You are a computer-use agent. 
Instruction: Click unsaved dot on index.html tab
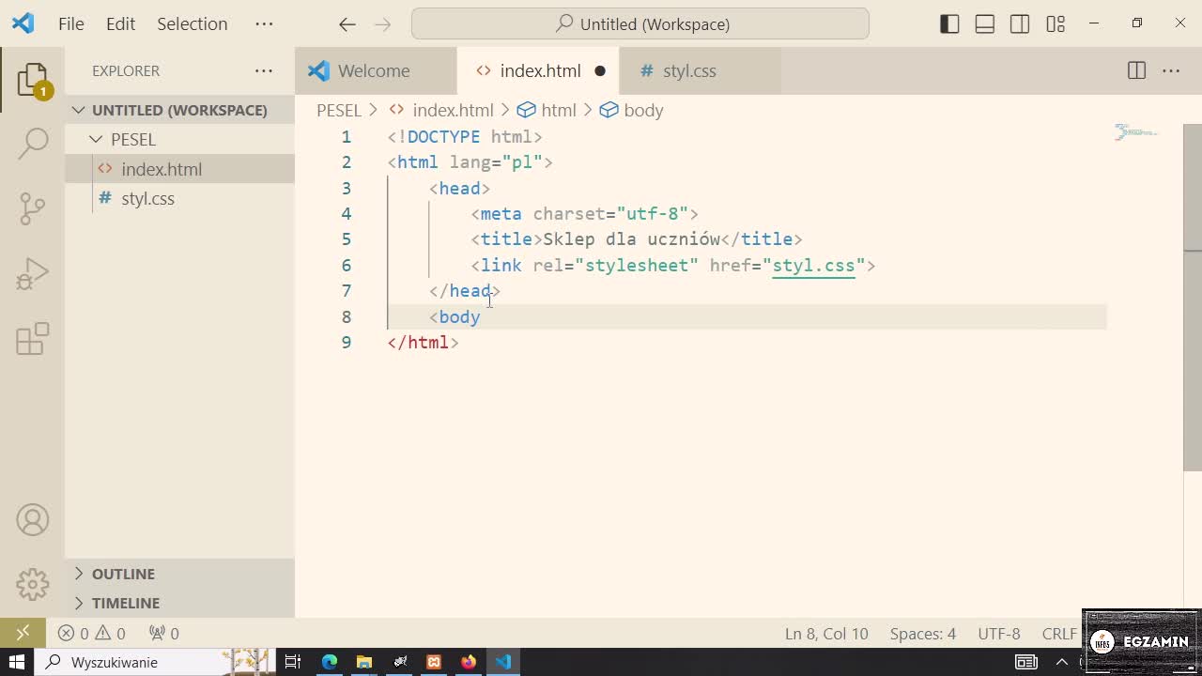pos(600,70)
